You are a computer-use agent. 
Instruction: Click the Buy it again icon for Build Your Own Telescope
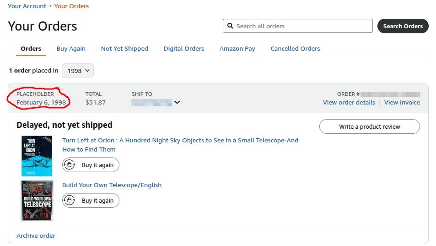70,200
